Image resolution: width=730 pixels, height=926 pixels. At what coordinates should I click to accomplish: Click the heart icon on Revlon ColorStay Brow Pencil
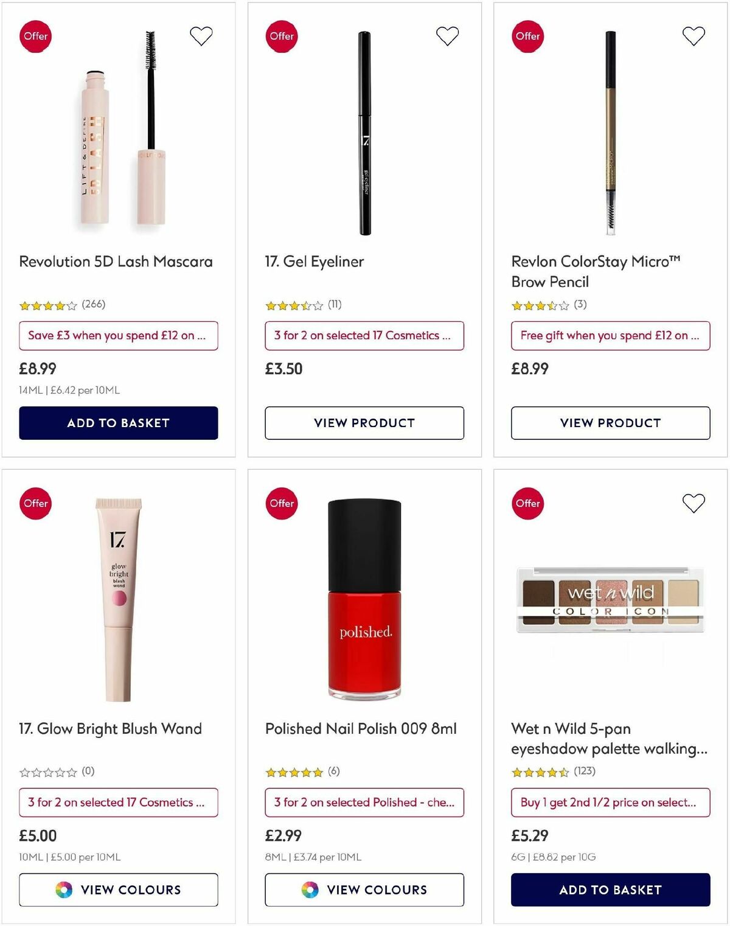[693, 35]
